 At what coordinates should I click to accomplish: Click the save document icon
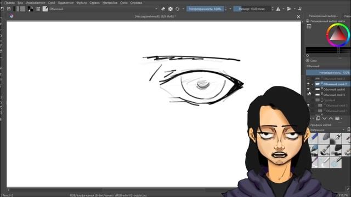point(9,9)
